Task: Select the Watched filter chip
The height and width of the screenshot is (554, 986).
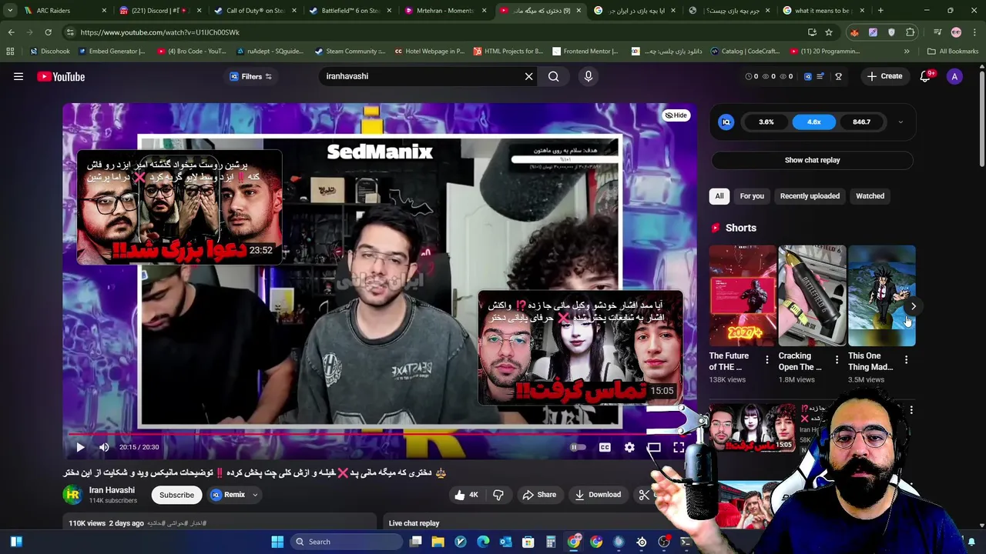Action: coord(870,196)
